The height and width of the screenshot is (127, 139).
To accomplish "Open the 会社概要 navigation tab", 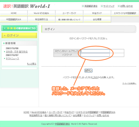I will 97,19.
